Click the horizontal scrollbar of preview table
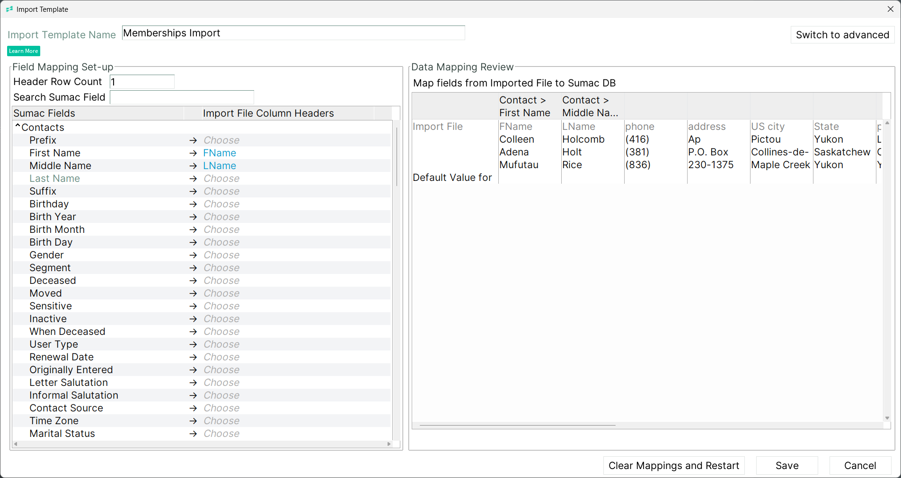 [517, 425]
